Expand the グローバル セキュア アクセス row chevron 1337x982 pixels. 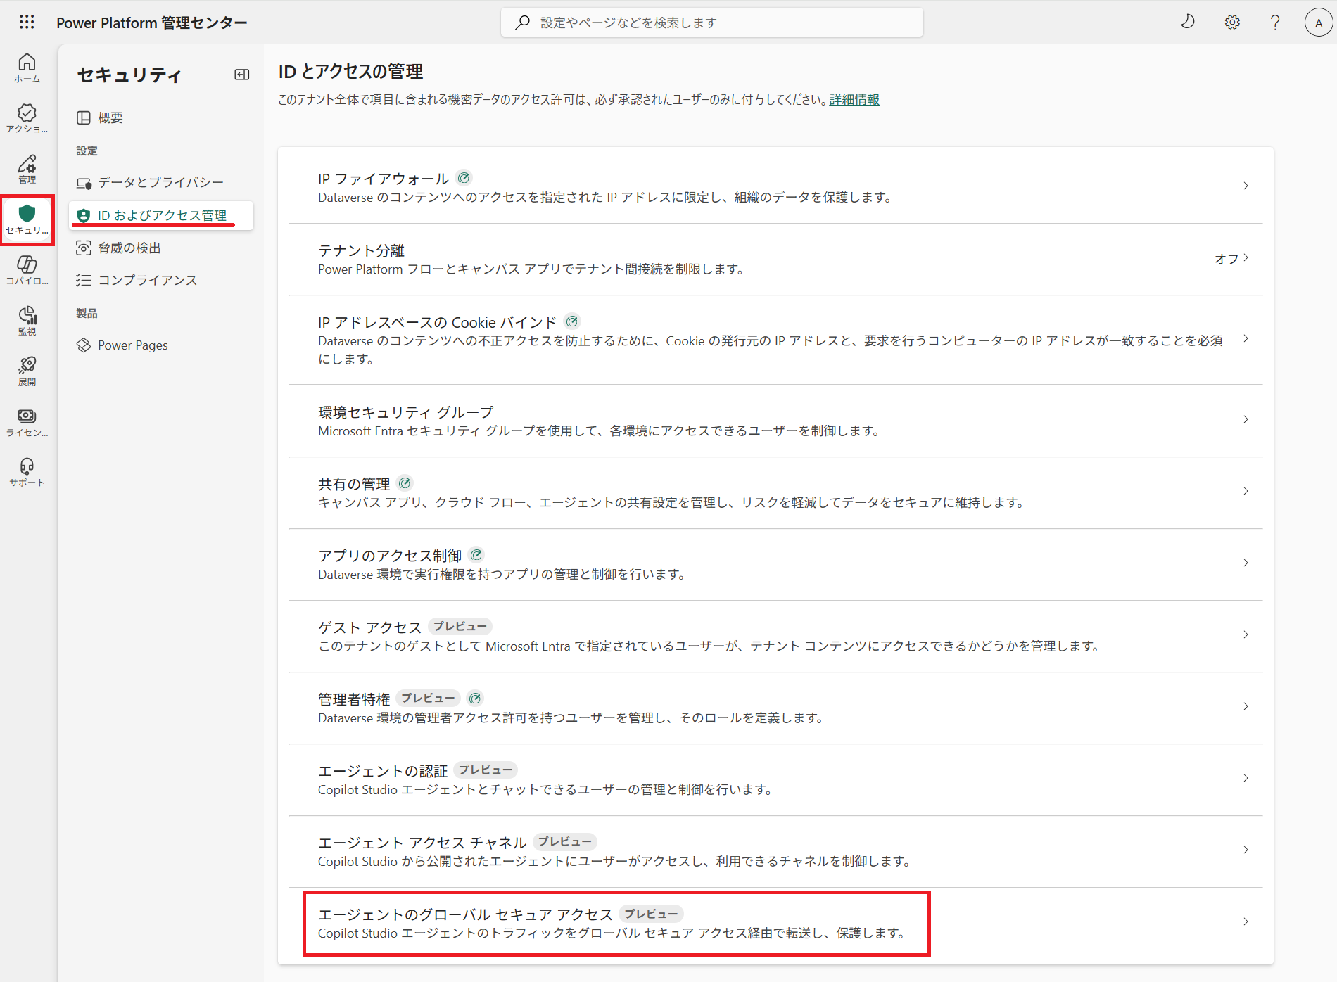tap(1246, 922)
